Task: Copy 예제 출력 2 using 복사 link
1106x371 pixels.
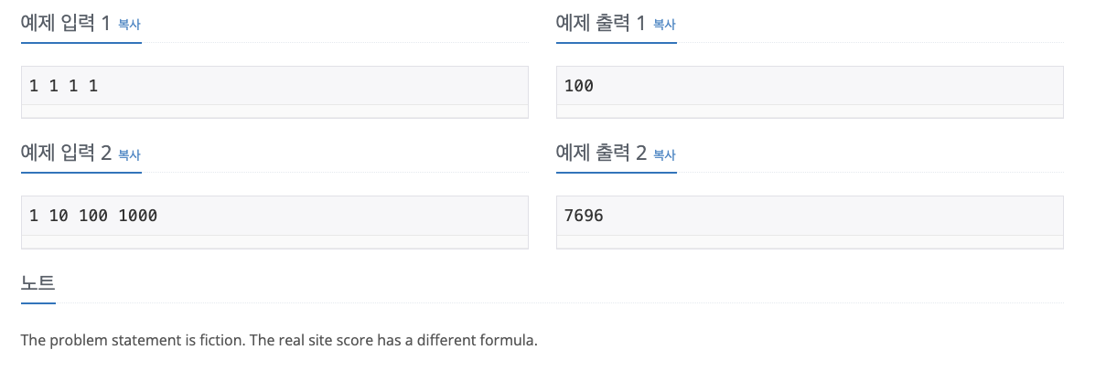Action: pos(664,154)
